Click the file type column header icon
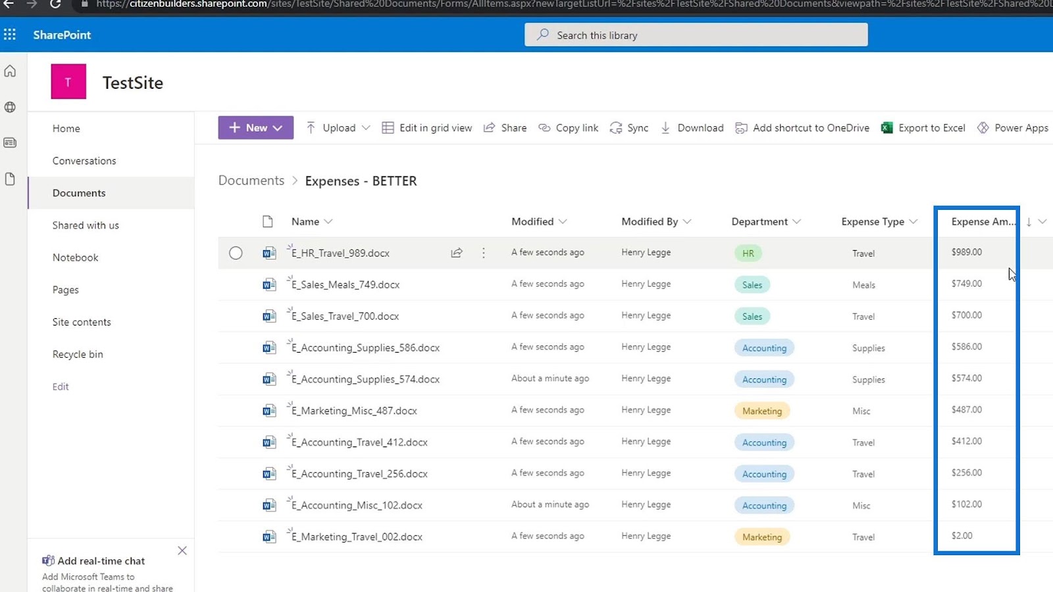The width and height of the screenshot is (1053, 592). tap(267, 222)
